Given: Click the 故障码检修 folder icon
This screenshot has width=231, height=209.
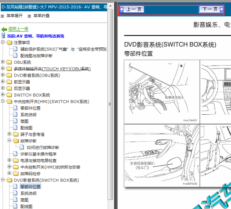Looking at the screenshot, I should [16, 174].
